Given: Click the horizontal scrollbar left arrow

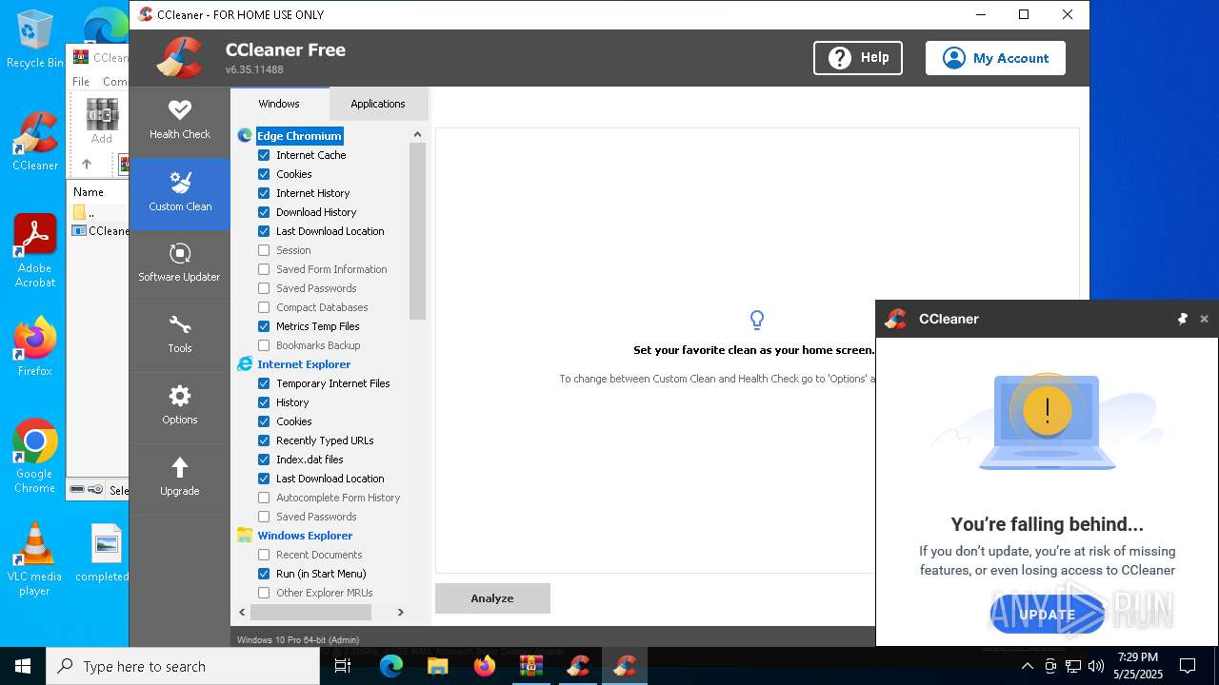Looking at the screenshot, I should (x=242, y=612).
